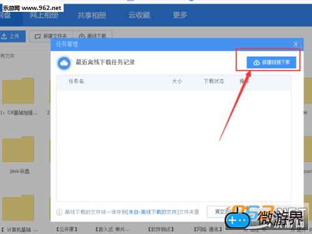Open the 网上相册 tab
The image size is (312, 234).
tap(44, 15)
